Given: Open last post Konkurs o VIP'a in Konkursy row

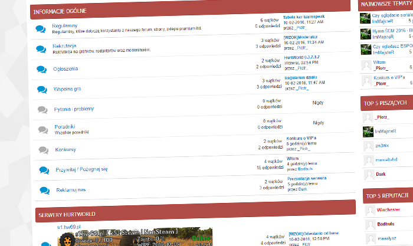Looking at the screenshot, I should click(x=301, y=138).
